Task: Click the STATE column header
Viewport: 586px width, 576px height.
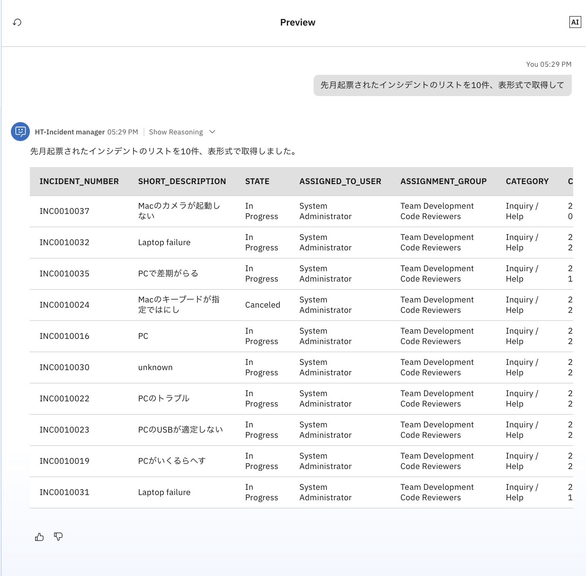Action: pos(257,181)
